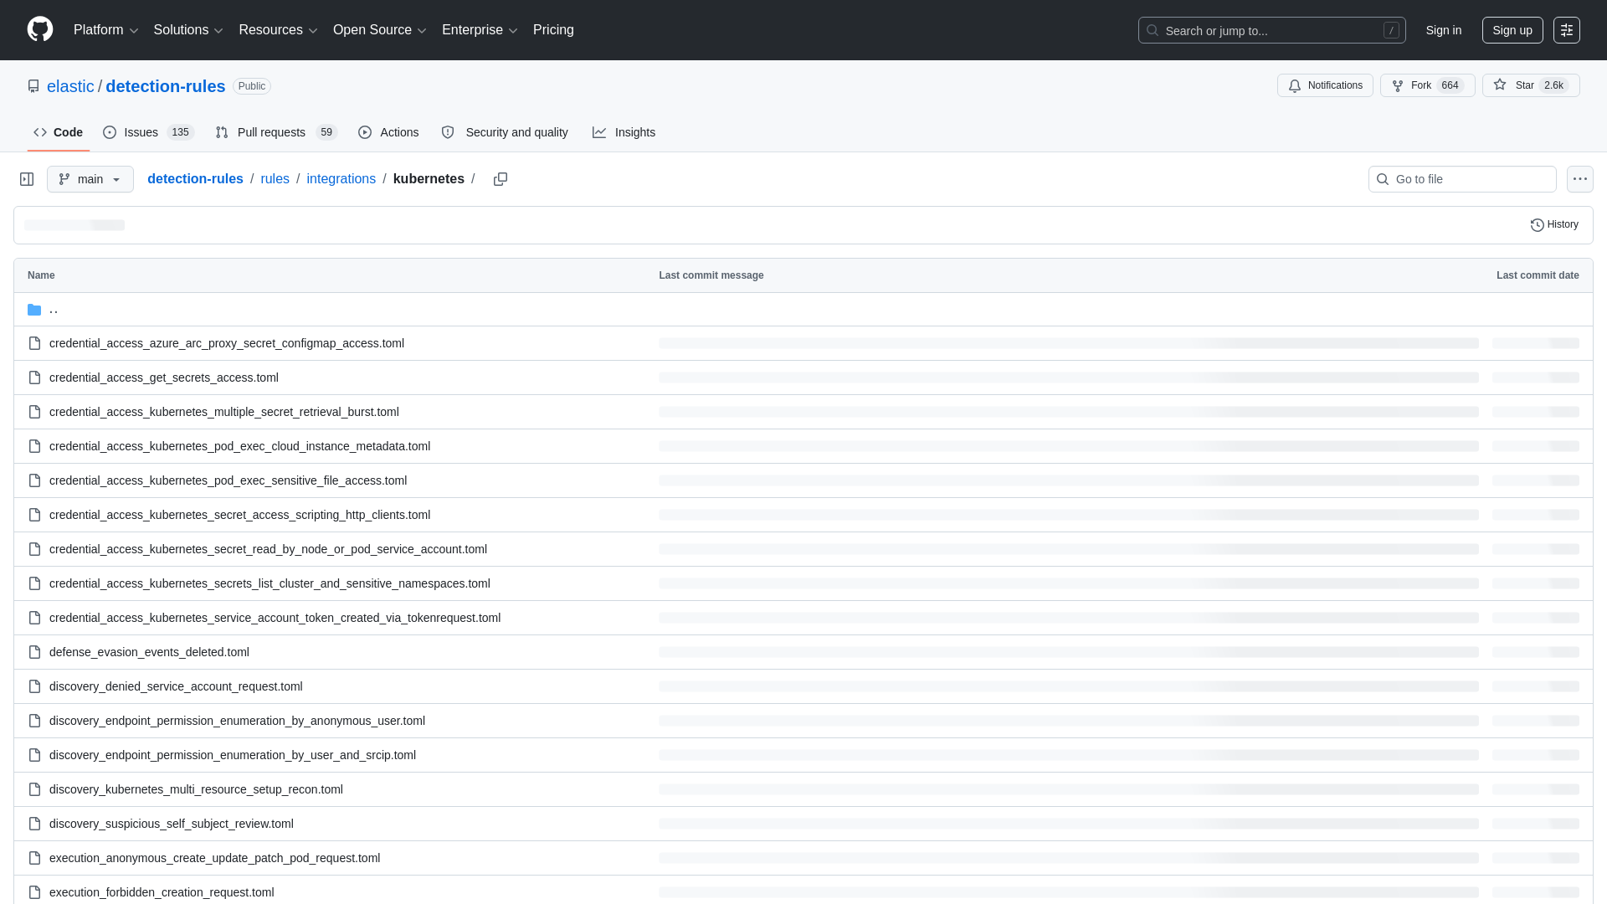Image resolution: width=1607 pixels, height=904 pixels.
Task: Open the main branch selector dropdown
Action: click(x=90, y=179)
